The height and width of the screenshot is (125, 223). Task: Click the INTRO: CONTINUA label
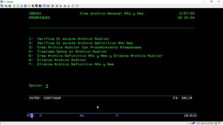pos(45,98)
